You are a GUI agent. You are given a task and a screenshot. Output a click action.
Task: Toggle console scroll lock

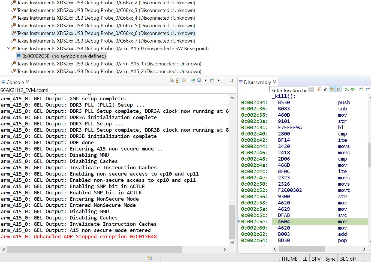(178, 80)
